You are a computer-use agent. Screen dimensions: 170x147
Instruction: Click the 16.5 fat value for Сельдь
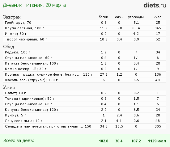pyautogui.click(x=119, y=126)
